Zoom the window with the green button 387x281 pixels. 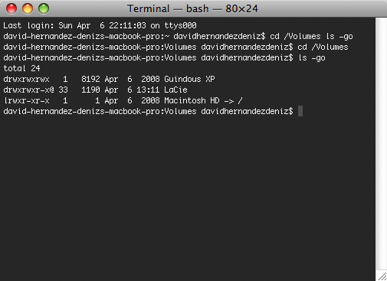pos(44,8)
